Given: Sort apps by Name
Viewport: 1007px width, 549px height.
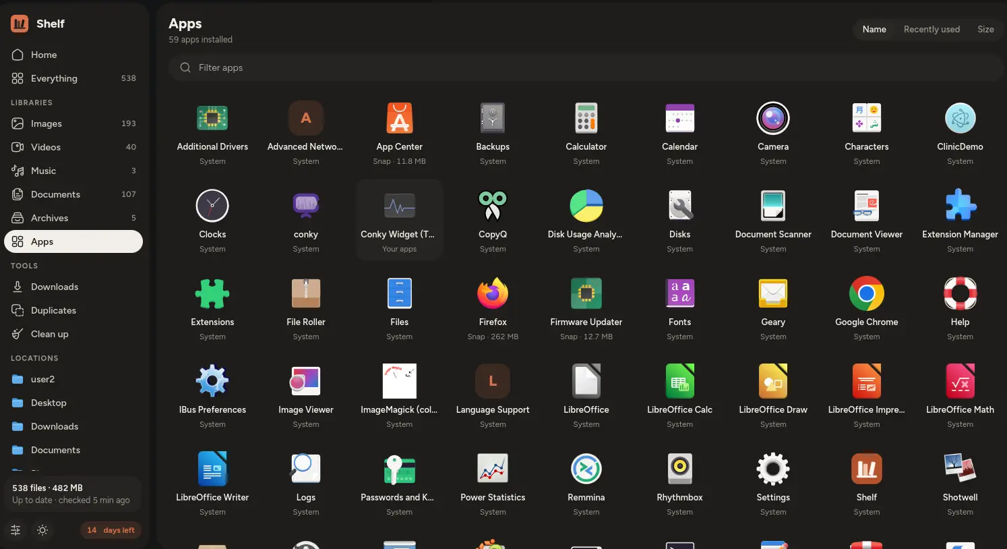Looking at the screenshot, I should click(x=874, y=29).
